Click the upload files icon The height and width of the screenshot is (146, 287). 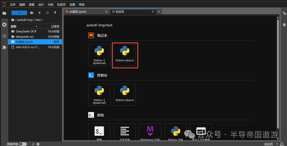[40, 13]
